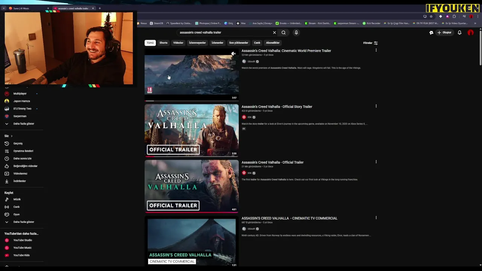The width and height of the screenshot is (482, 271).
Task: Open a new browser tab
Action: [x=100, y=8]
